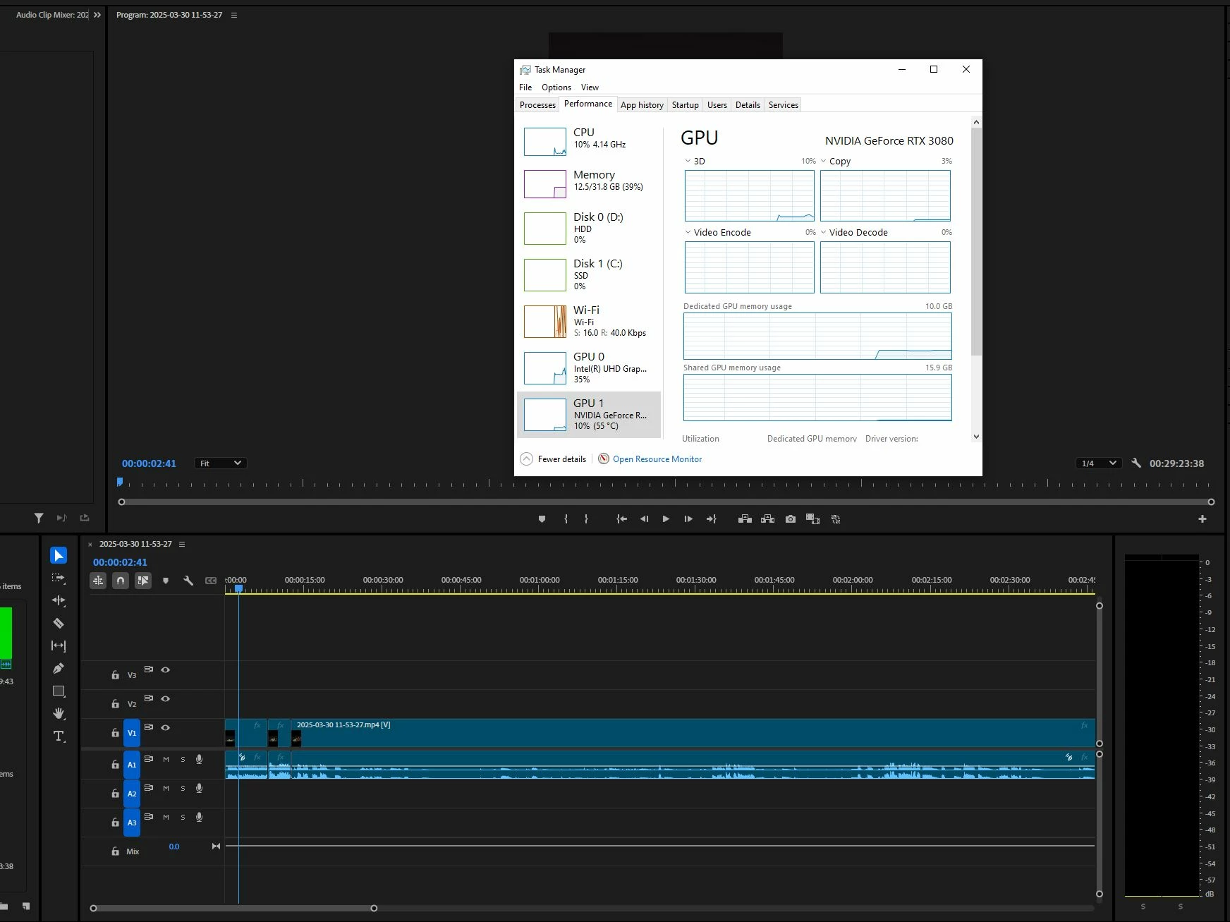Click the Mark Out button
The height and width of the screenshot is (922, 1230).
tap(586, 519)
